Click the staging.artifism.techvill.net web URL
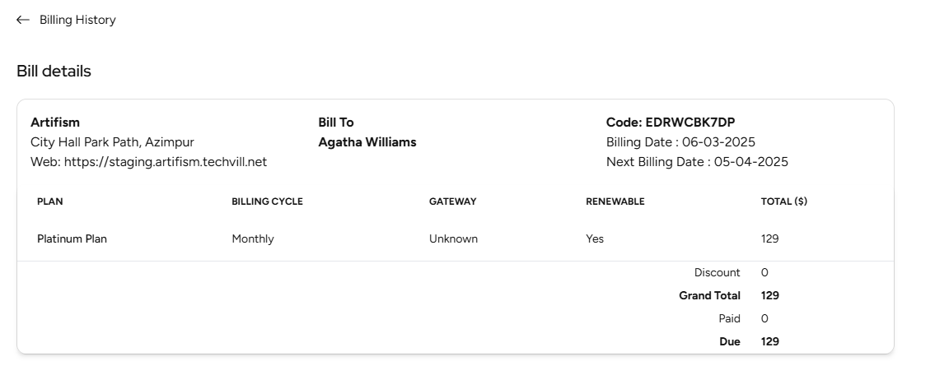This screenshot has width=935, height=375. (x=165, y=162)
